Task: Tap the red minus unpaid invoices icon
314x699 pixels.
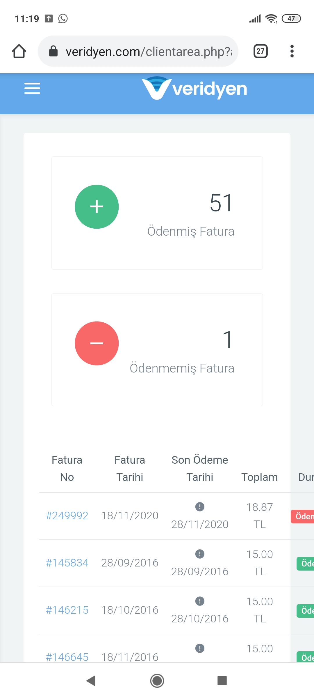Action: [97, 343]
